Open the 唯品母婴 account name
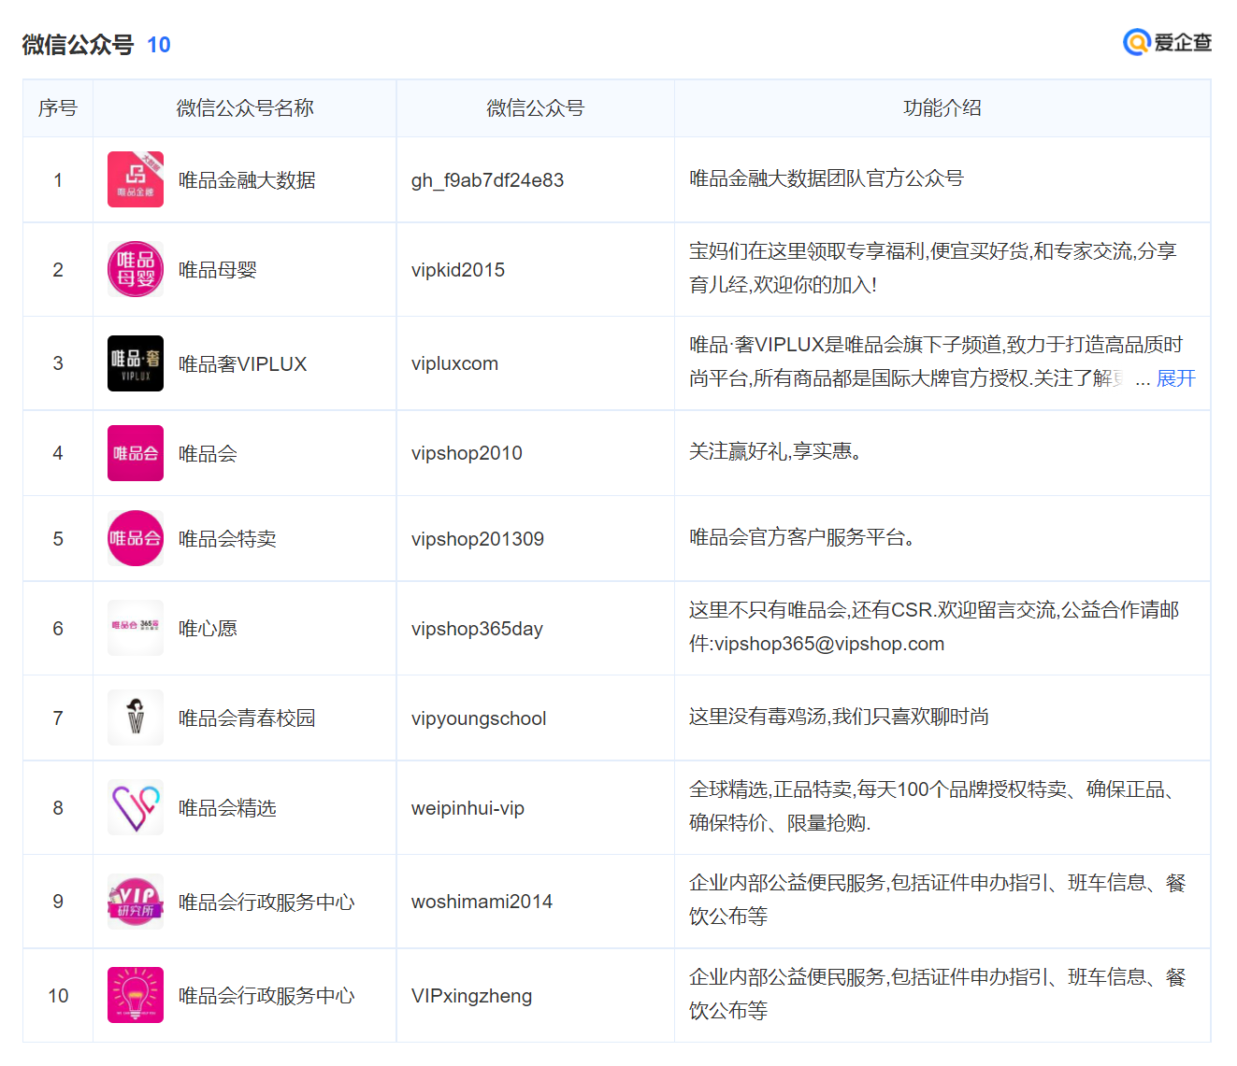Viewport: 1237px width, 1066px height. click(218, 270)
